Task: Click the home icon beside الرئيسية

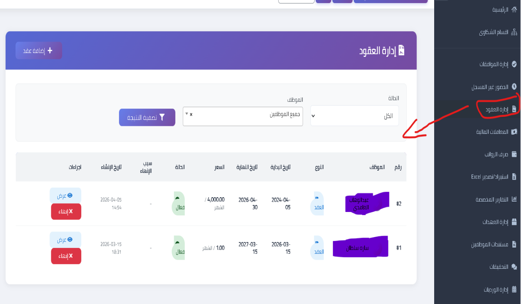Action: point(514,9)
